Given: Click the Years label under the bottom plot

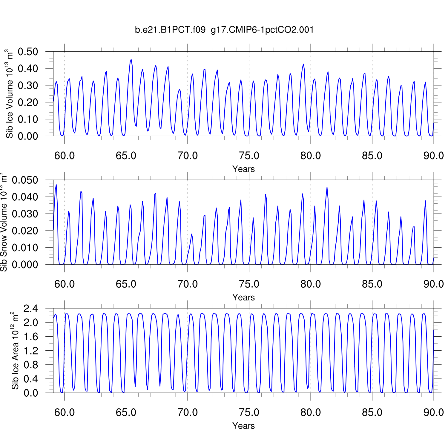Looking at the screenshot, I should (243, 426).
